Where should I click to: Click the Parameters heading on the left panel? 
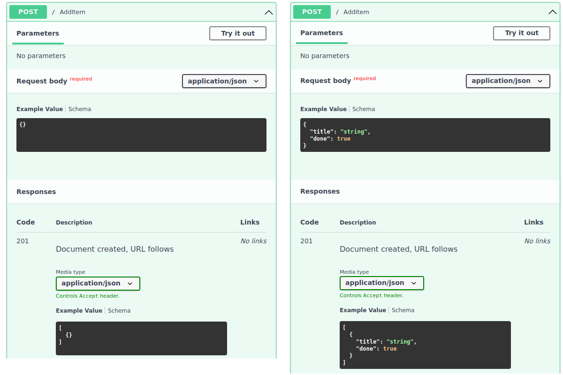point(38,33)
